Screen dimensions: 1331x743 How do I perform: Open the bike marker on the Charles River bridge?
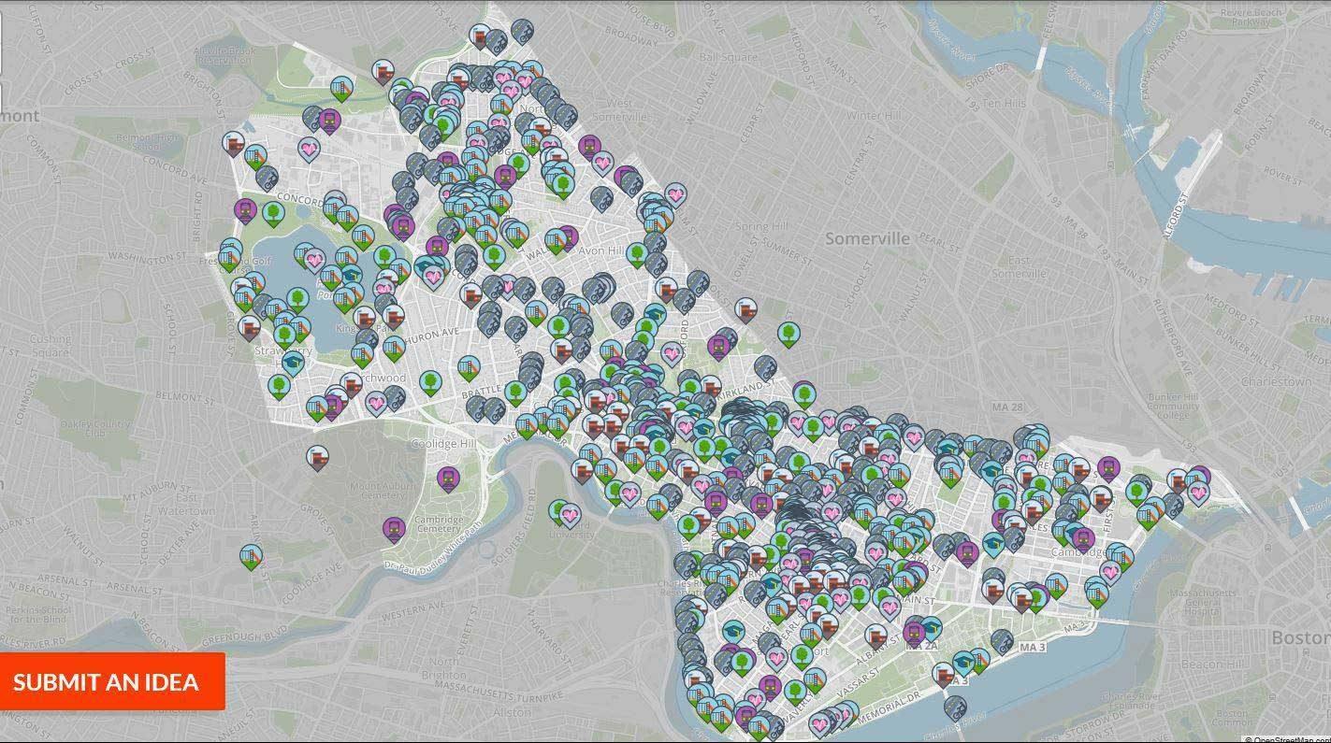954,707
